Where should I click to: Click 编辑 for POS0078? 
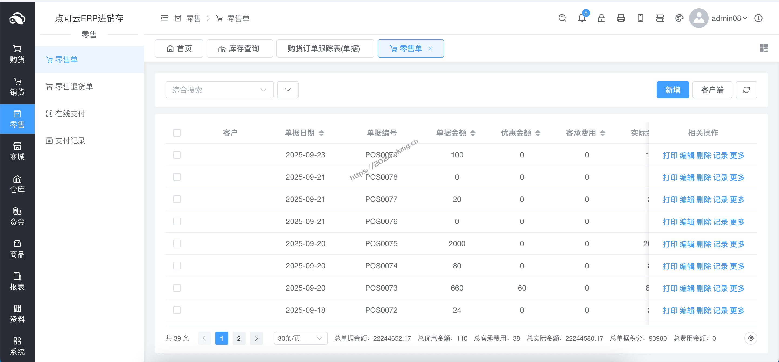[687, 177]
